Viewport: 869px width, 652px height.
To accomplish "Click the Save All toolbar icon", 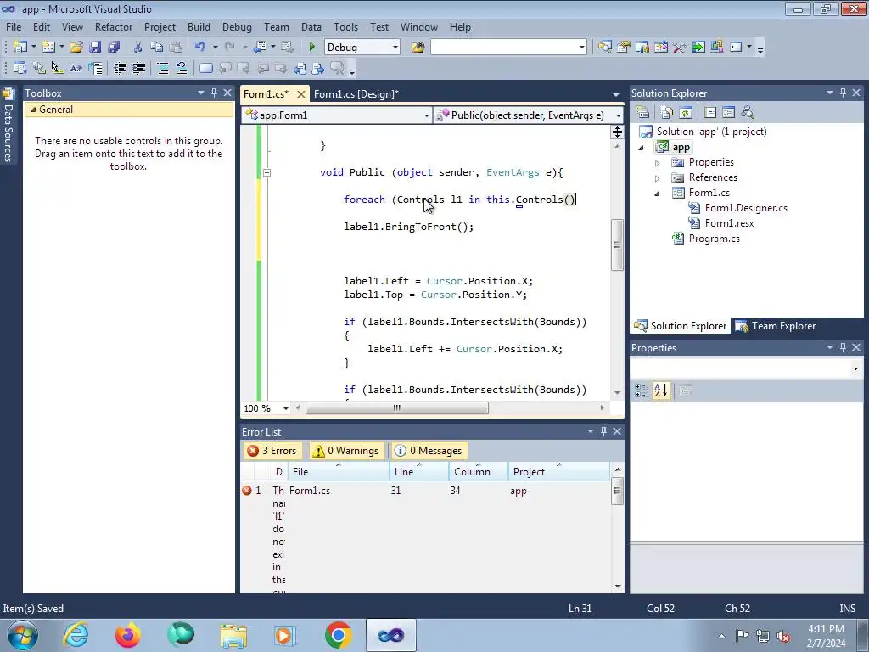I will click(115, 48).
